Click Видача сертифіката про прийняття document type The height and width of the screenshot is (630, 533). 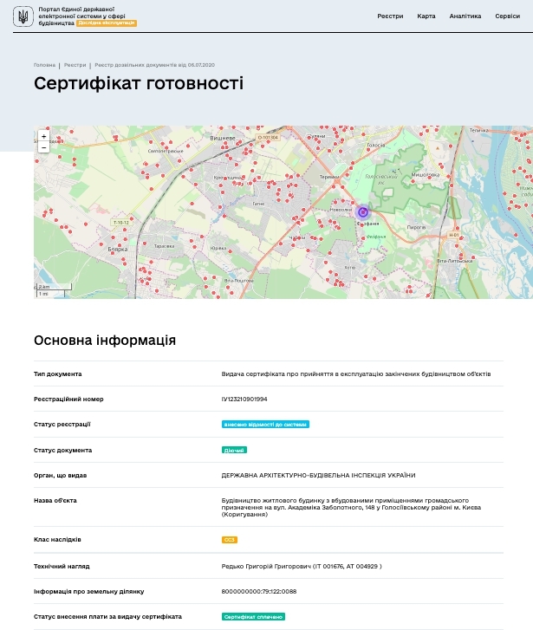coord(356,374)
